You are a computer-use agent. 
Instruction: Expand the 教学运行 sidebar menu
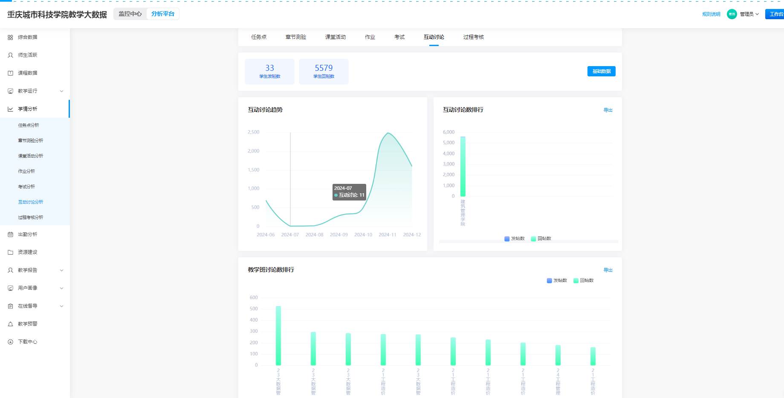point(61,91)
